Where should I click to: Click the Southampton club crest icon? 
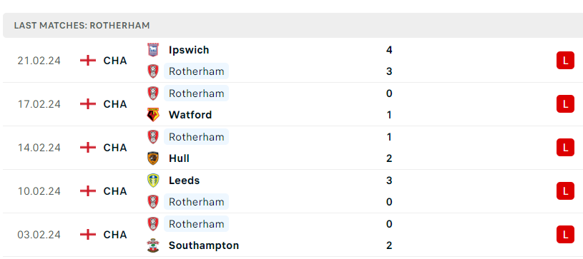tap(153, 245)
